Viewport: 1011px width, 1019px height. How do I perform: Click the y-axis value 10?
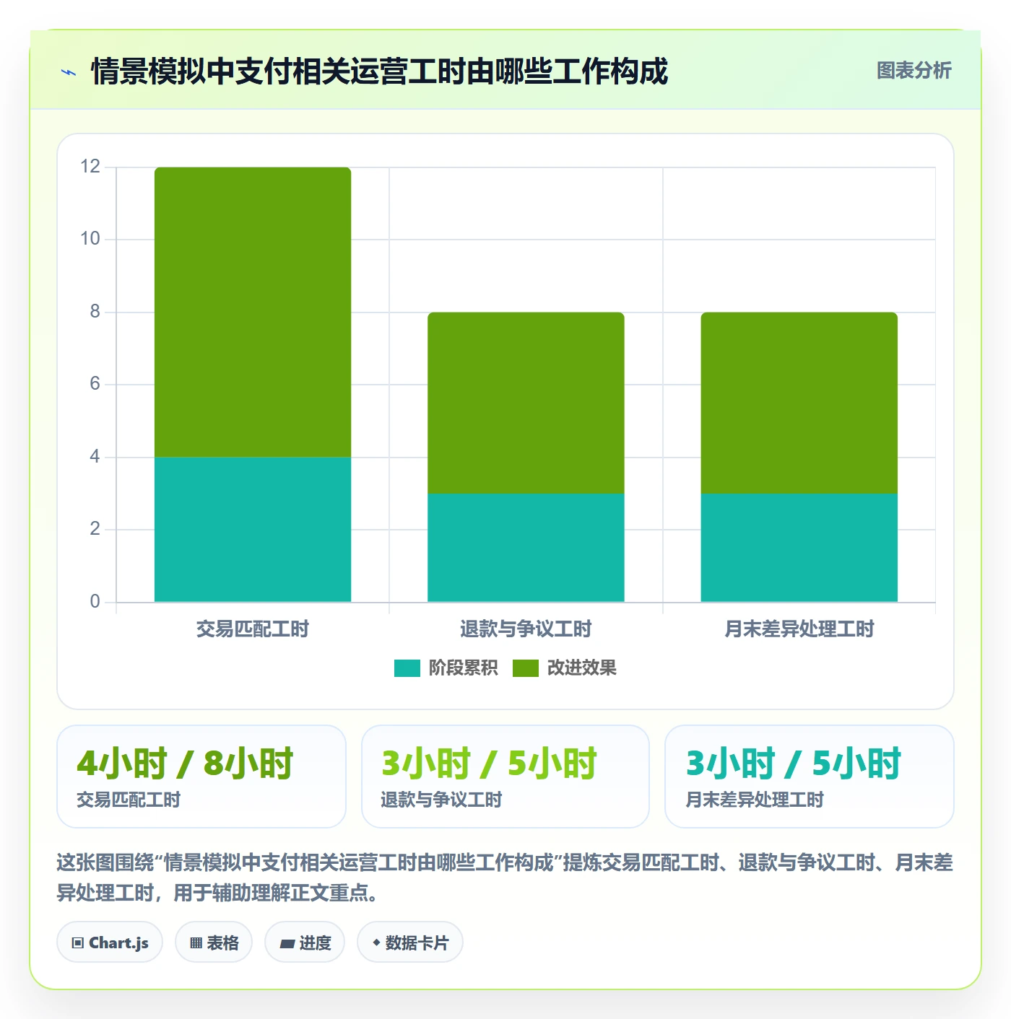coord(90,239)
